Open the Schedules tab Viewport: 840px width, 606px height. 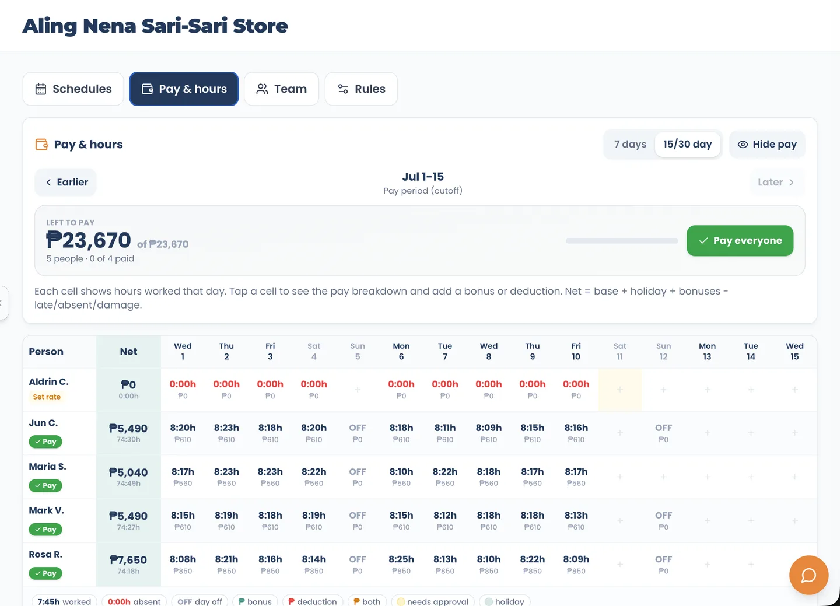point(73,89)
